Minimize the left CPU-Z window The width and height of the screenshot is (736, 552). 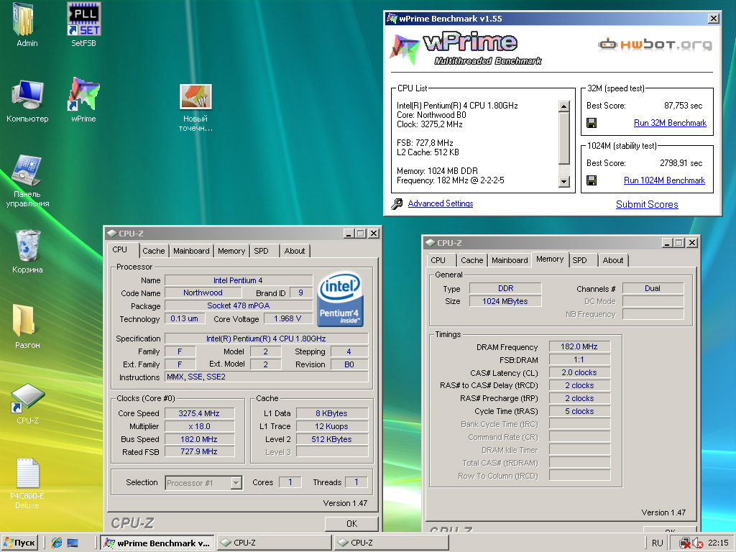(349, 234)
